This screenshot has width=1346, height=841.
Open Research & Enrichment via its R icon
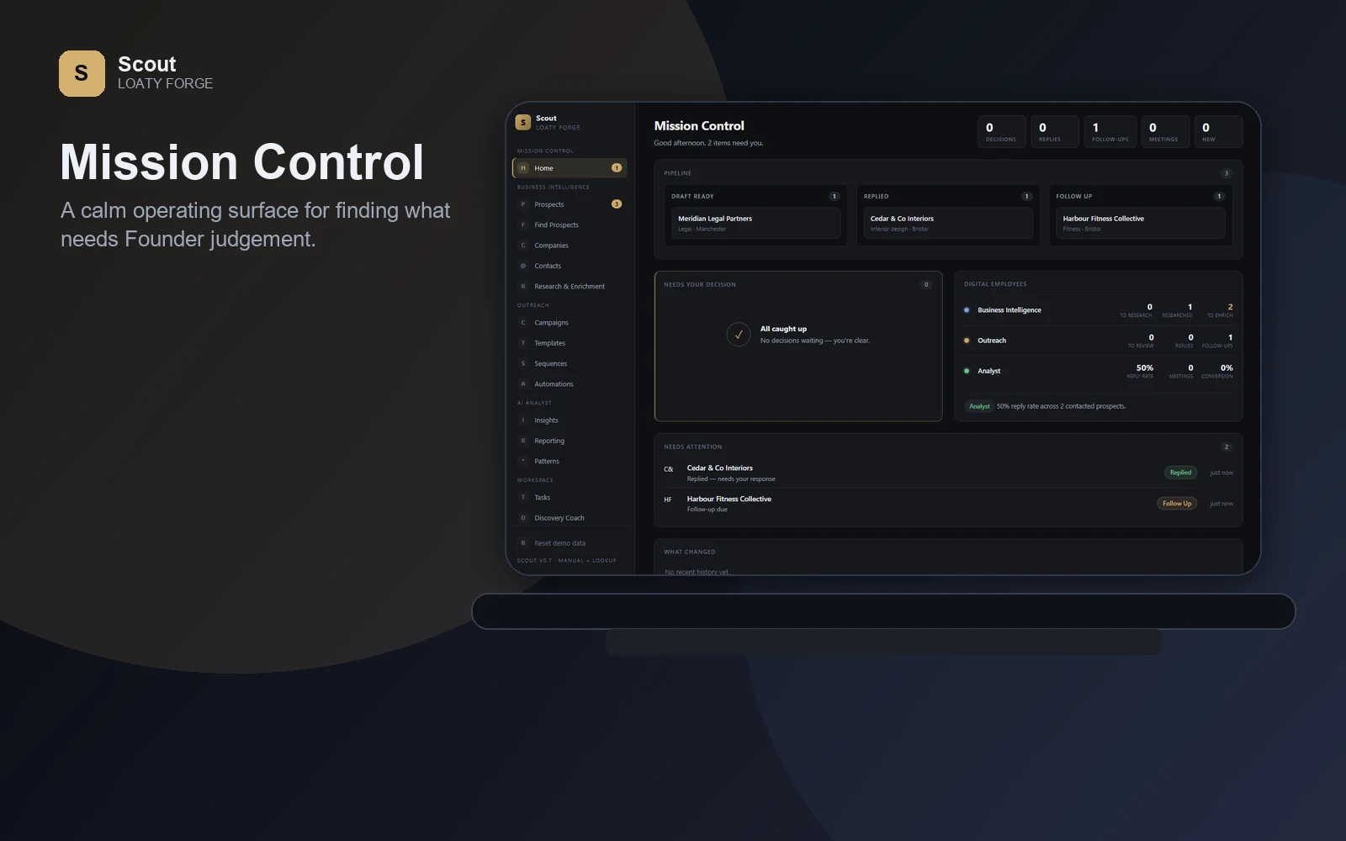click(522, 286)
